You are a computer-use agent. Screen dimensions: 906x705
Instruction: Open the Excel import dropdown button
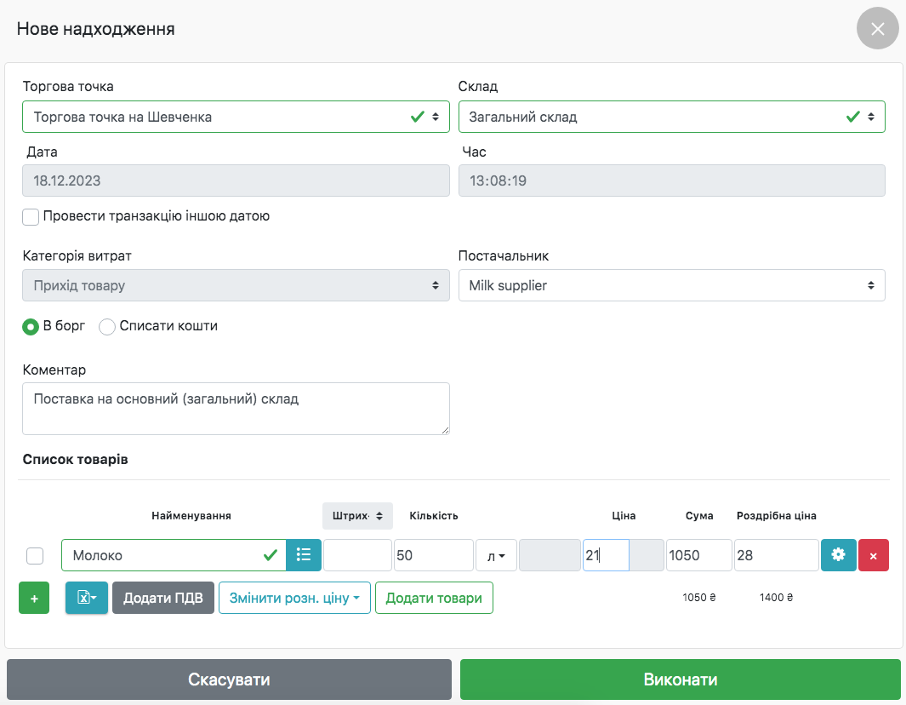[x=87, y=598]
